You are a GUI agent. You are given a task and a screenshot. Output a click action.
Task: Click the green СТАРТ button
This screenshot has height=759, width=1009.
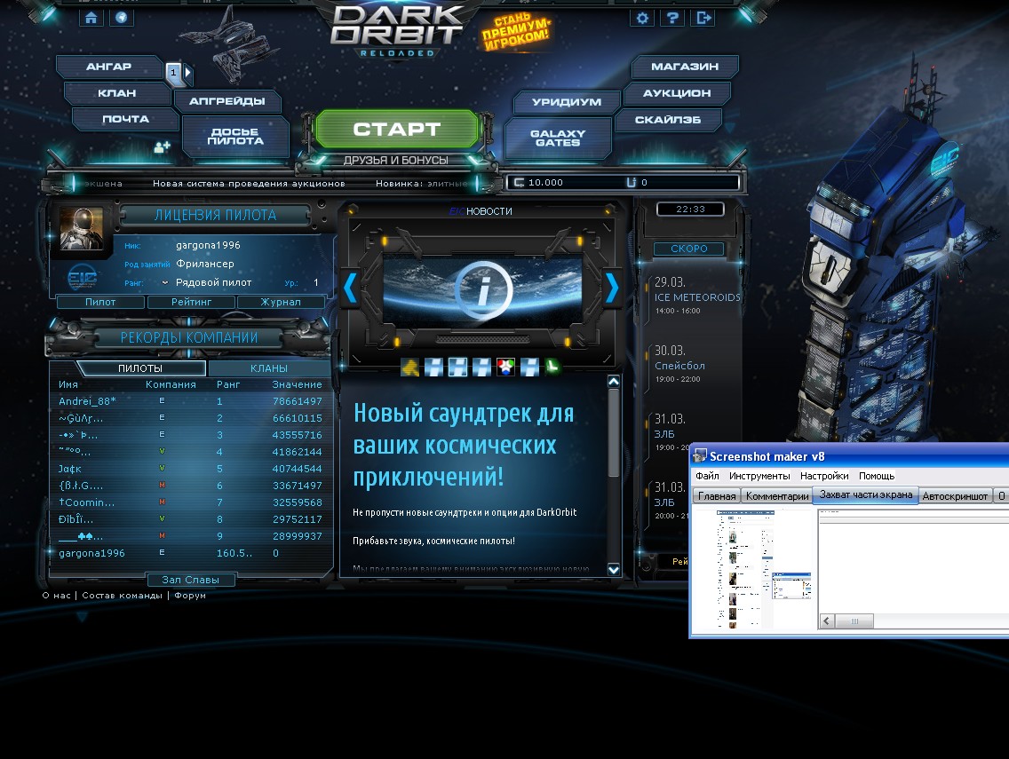click(x=397, y=130)
